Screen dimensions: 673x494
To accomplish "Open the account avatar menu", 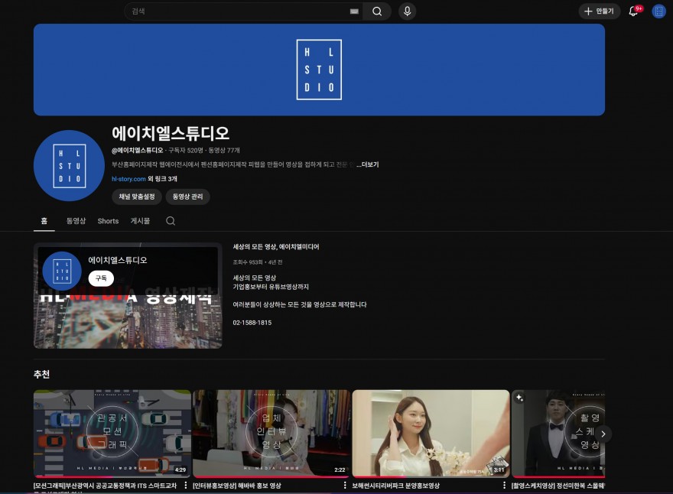I will click(x=658, y=11).
